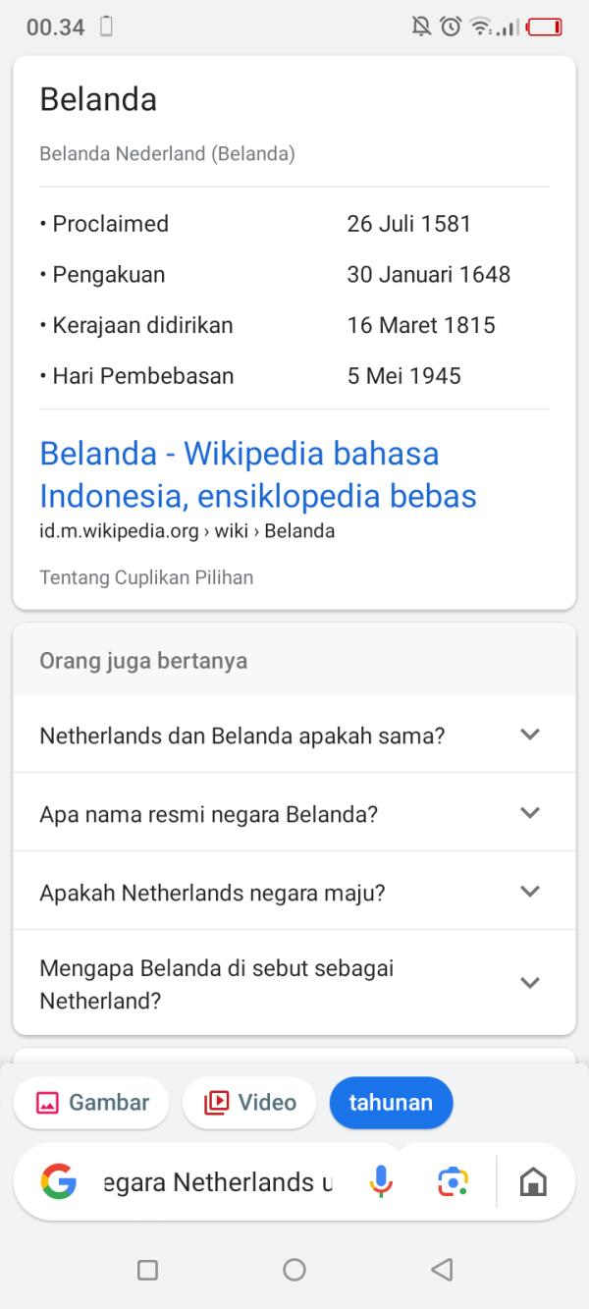Expand "Mengapa Belanda di sebut" question

[x=530, y=983]
